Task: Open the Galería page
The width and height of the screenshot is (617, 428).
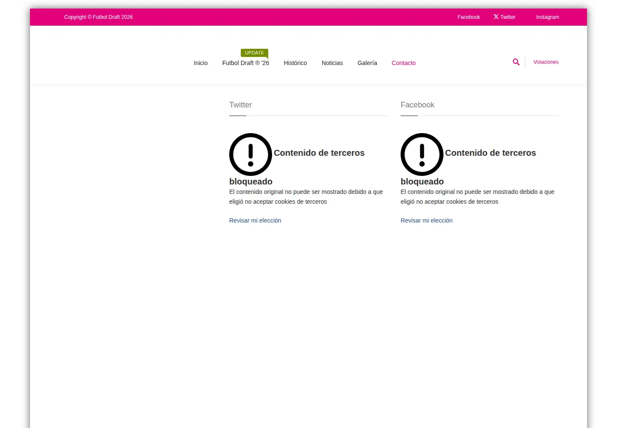Action: pyautogui.click(x=367, y=63)
